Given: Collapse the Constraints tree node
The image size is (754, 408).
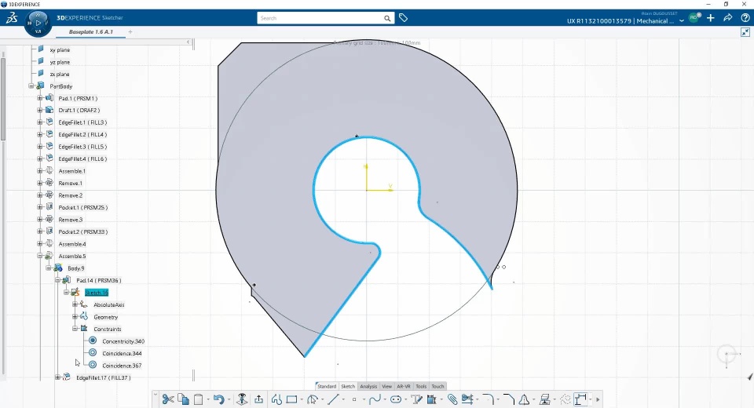Looking at the screenshot, I should [75, 329].
